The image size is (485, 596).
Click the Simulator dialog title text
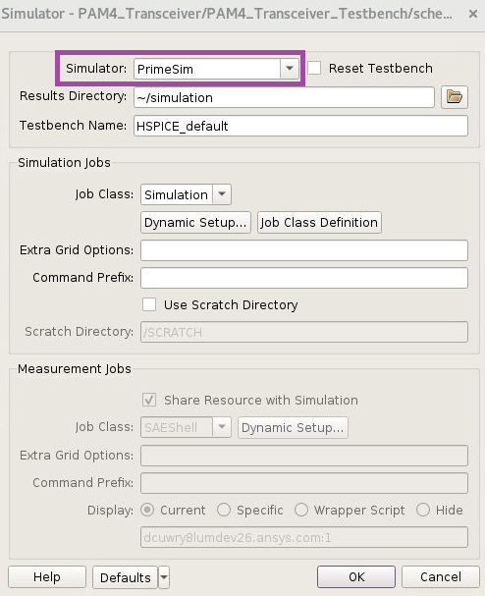point(227,14)
